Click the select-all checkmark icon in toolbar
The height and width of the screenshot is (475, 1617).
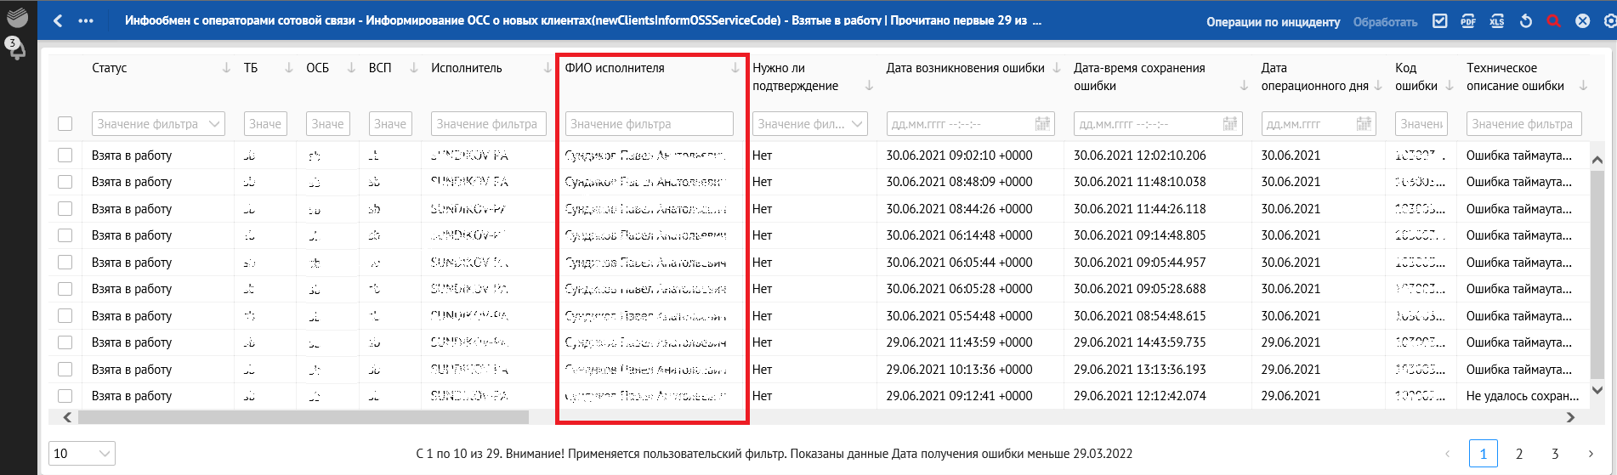pos(1439,21)
